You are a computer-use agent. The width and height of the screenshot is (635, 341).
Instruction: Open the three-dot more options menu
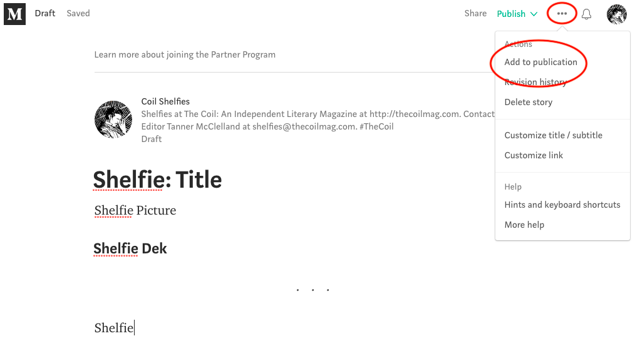[562, 14]
